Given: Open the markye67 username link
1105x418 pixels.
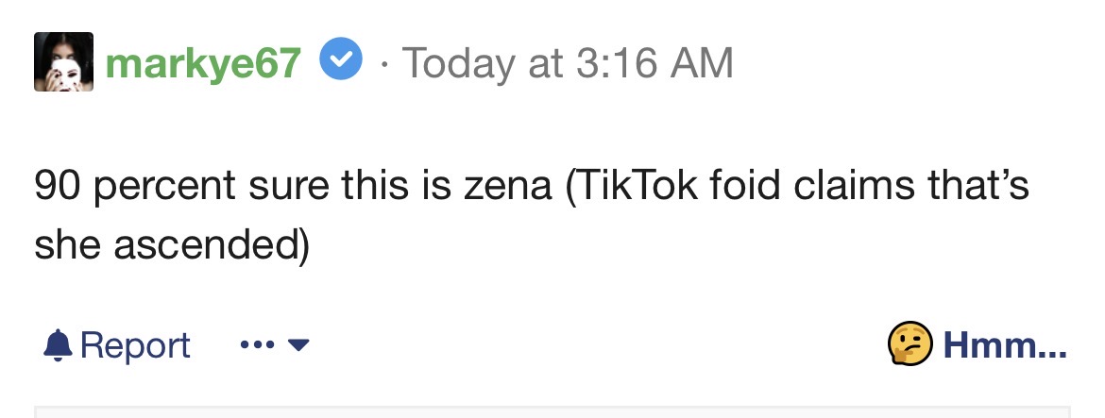Looking at the screenshot, I should point(204,62).
